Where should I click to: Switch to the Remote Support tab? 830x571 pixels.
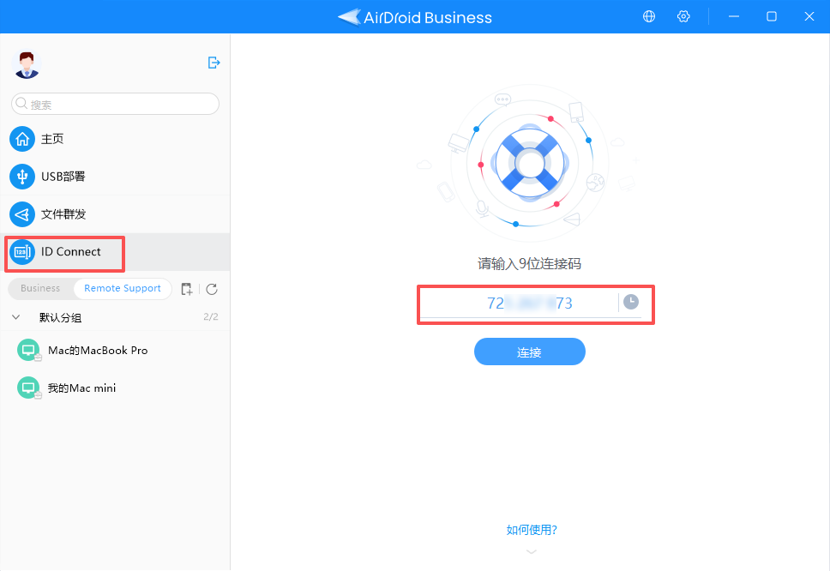tap(123, 288)
